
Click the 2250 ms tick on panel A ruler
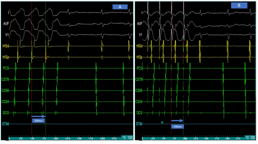(x=114, y=139)
